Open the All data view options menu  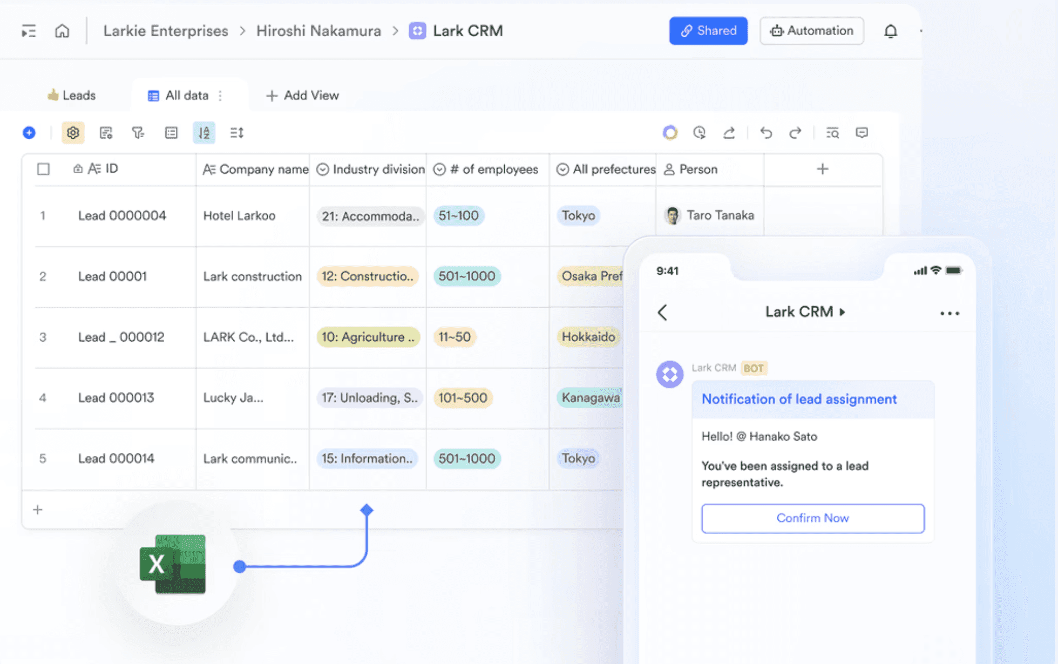220,95
